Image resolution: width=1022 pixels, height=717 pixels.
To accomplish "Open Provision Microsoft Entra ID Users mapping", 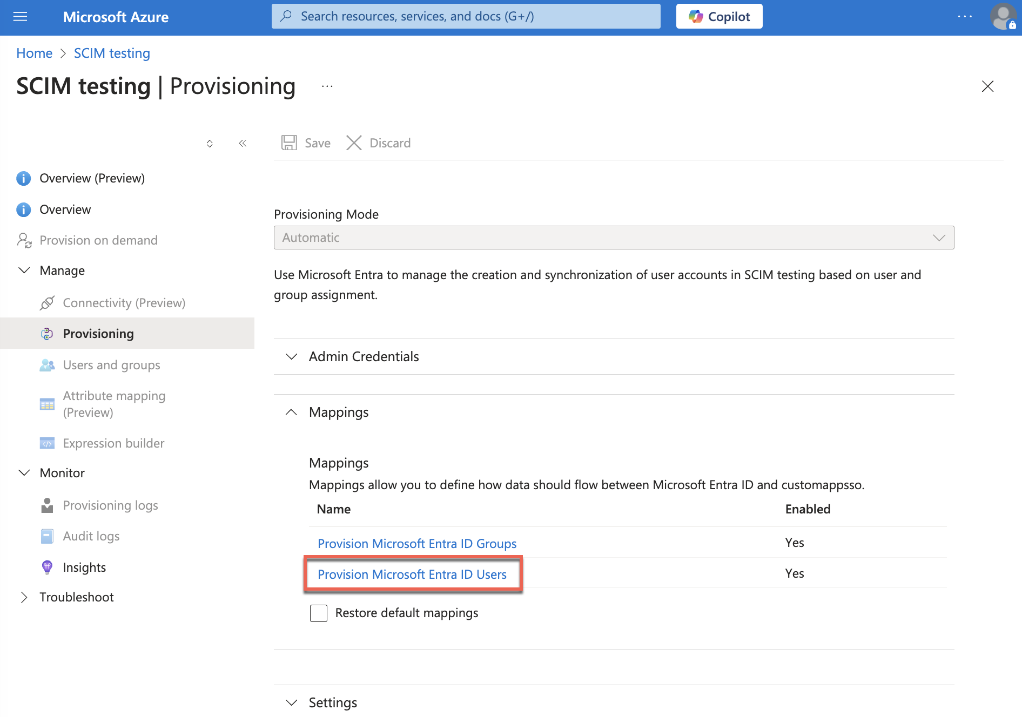I will point(412,574).
